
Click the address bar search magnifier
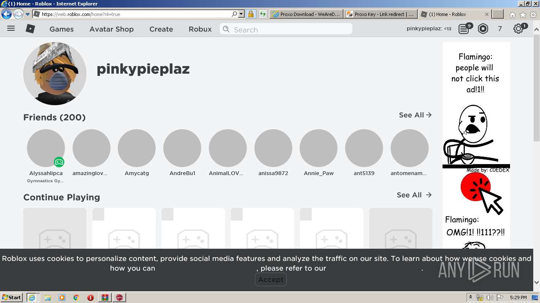tap(235, 14)
